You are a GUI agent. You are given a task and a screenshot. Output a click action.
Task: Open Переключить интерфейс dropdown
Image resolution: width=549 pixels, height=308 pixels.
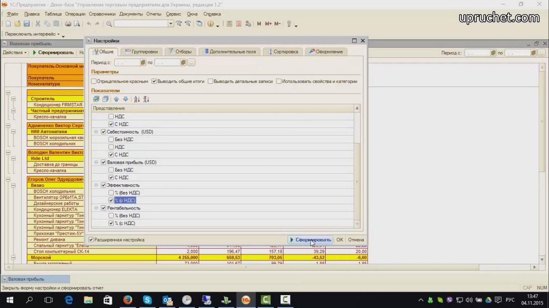tap(33, 34)
